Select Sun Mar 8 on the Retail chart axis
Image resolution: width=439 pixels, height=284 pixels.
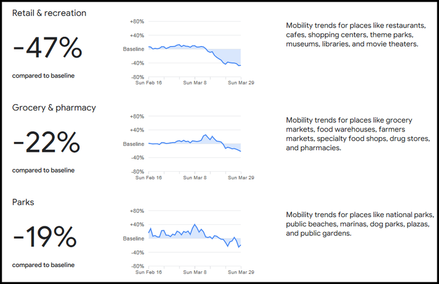coord(195,83)
